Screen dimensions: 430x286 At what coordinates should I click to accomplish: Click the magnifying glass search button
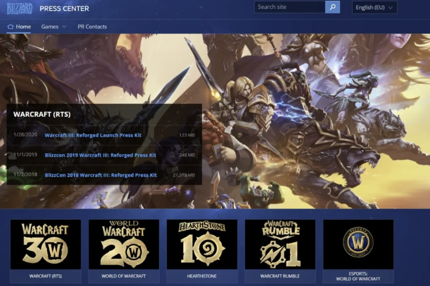click(333, 7)
